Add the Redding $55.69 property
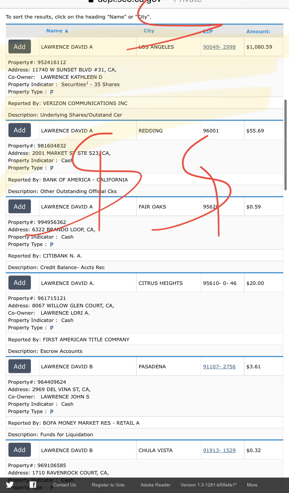The height and width of the screenshot is (493, 289). pos(20,130)
